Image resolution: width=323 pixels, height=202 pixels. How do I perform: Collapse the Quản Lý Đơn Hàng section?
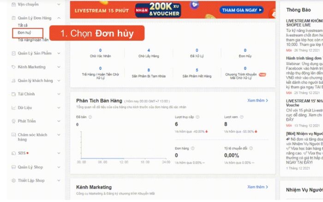pyautogui.click(x=59, y=18)
